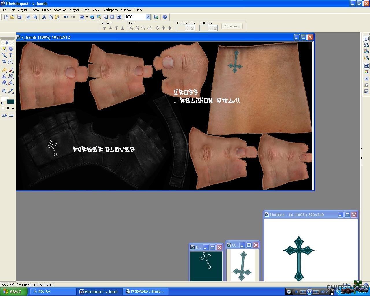Swap foreground and background colors

[2, 103]
